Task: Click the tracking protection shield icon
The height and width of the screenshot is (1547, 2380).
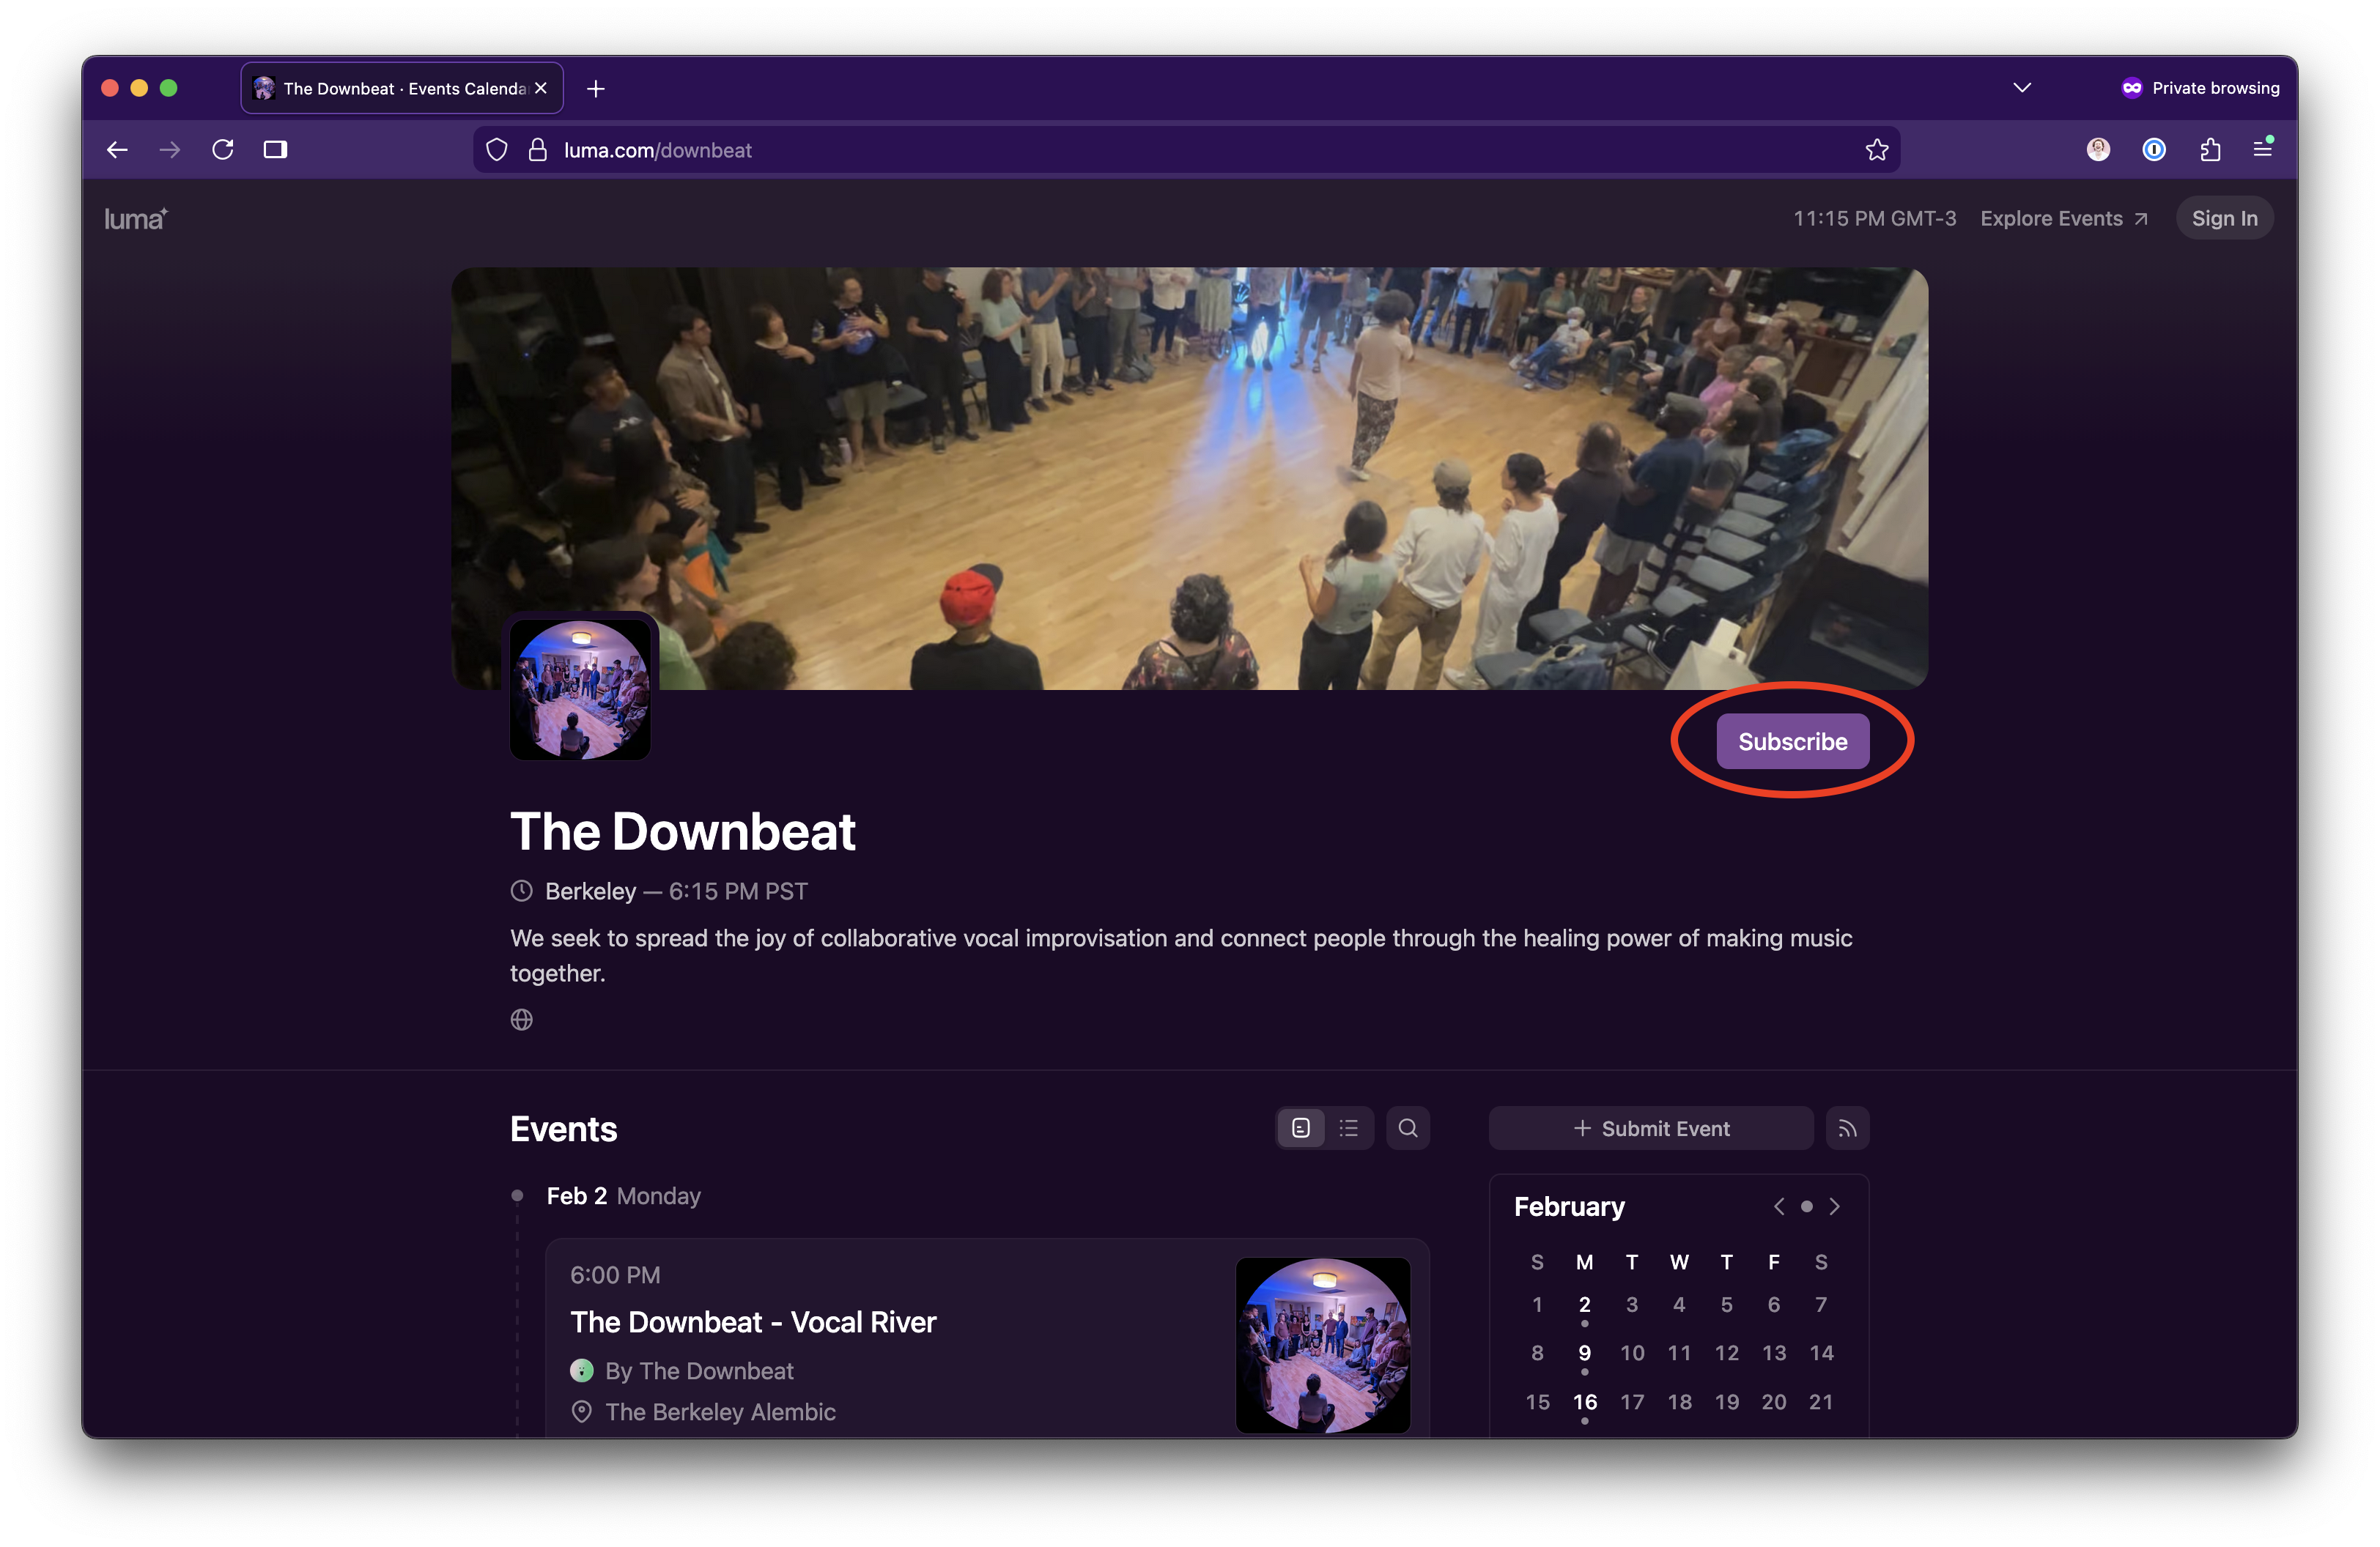Action: tap(496, 149)
